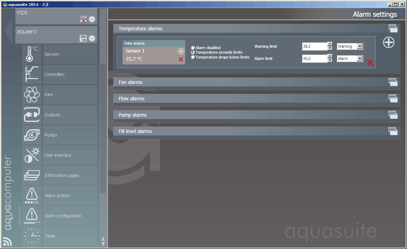Select the mps device header
The width and height of the screenshot is (407, 249).
click(56, 16)
